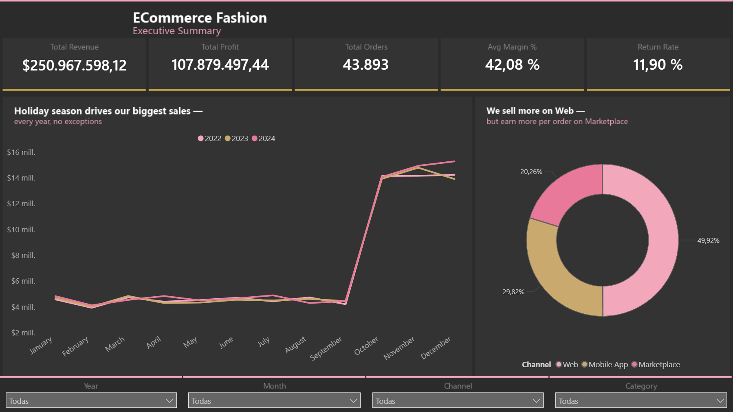This screenshot has height=412, width=733.
Task: Open the Category slicer dropdown
Action: pos(720,401)
